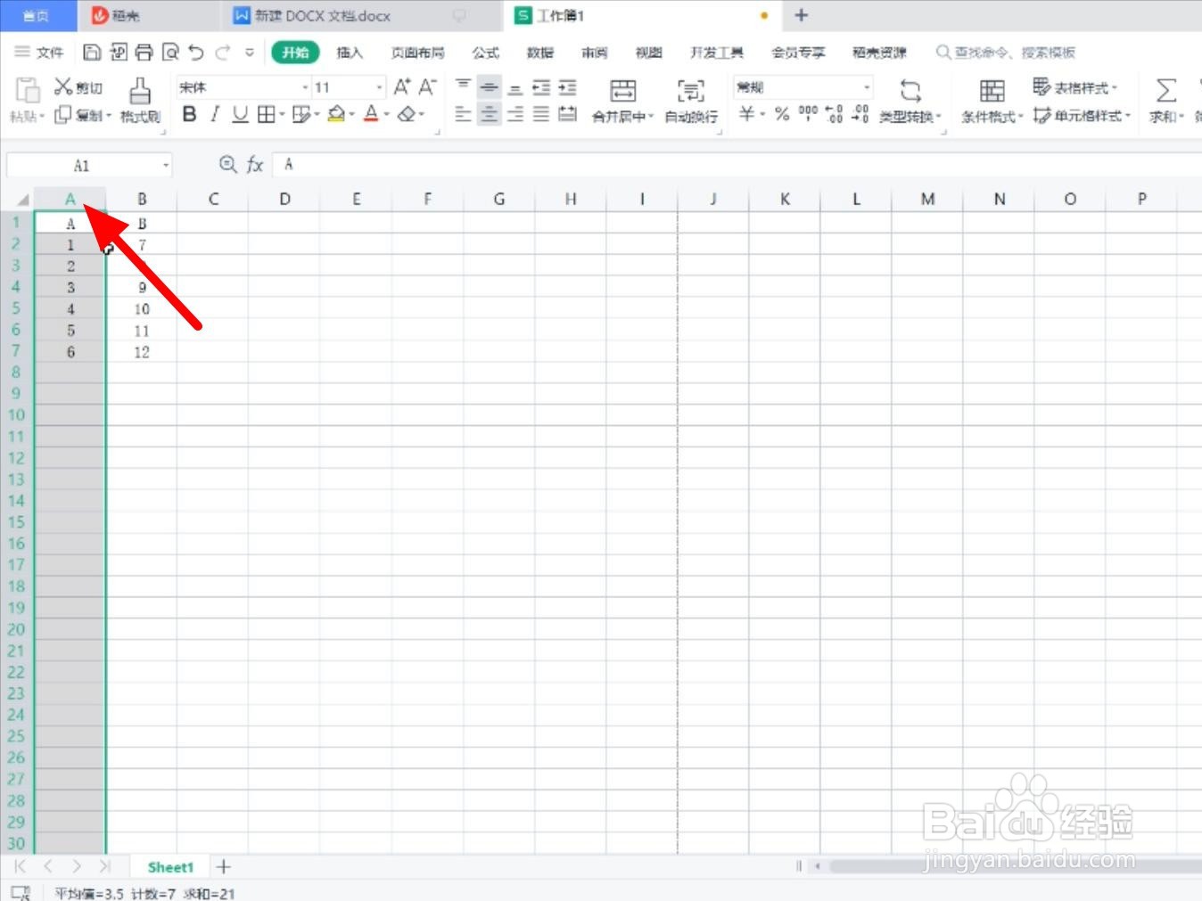Go to the 首页 home tab
Screen dimensions: 1202x901
(36, 16)
